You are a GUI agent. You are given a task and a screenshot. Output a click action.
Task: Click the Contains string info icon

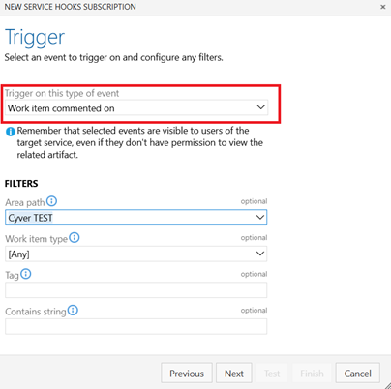tap(73, 311)
